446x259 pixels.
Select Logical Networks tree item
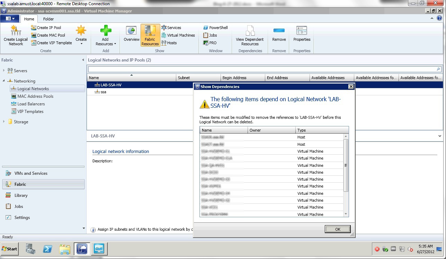(47, 89)
